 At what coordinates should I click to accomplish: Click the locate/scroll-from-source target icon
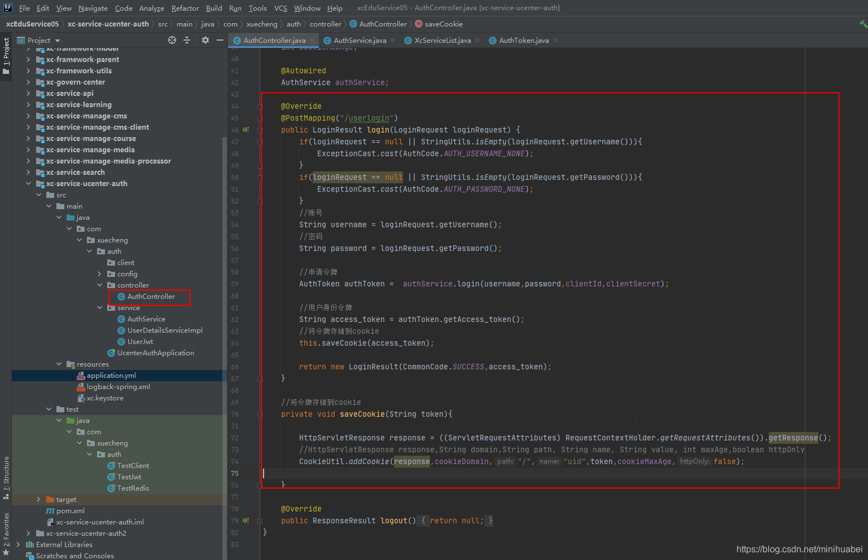[x=172, y=40]
